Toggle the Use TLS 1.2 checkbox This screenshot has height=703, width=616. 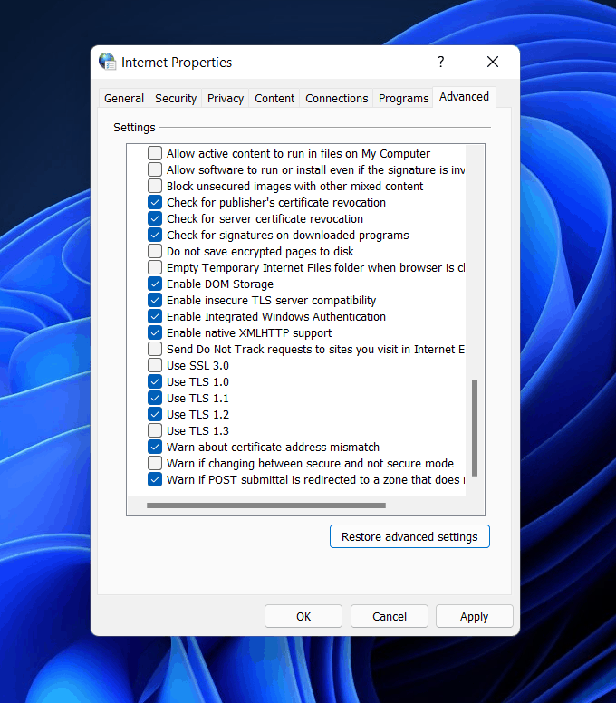(155, 414)
